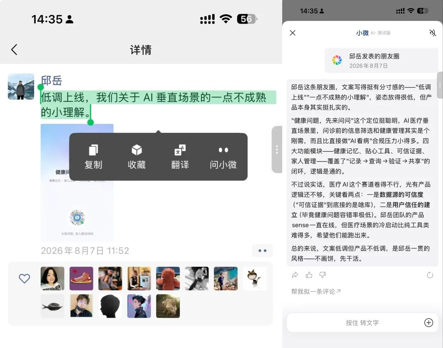Tap the heart like icon
The width and height of the screenshot is (443, 348).
pyautogui.click(x=24, y=279)
